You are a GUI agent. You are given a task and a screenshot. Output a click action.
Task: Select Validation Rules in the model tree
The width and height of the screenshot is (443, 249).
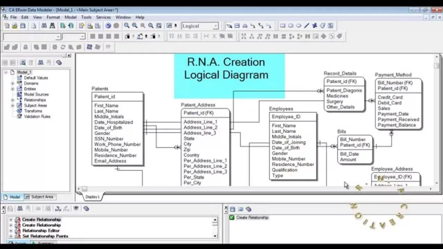[x=37, y=117]
